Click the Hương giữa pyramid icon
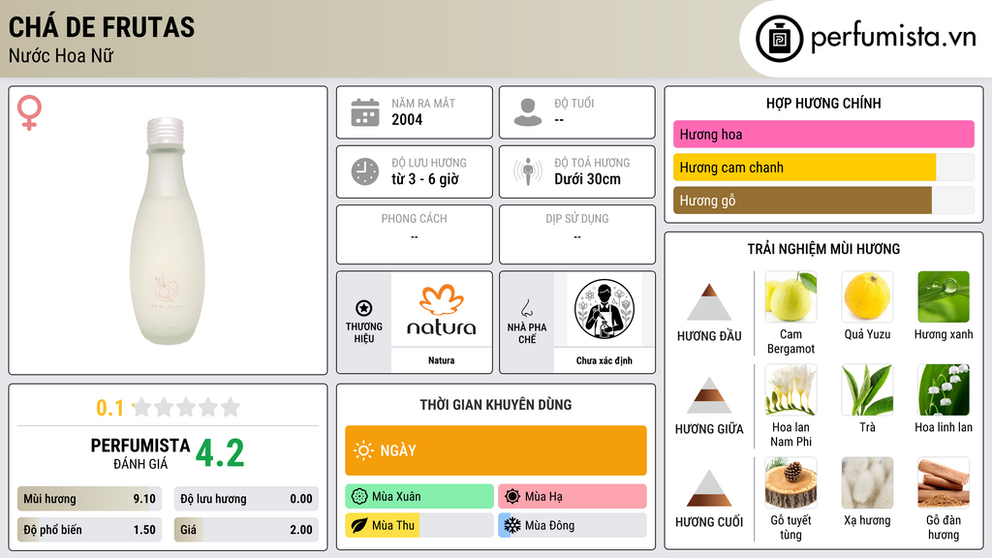 click(x=709, y=395)
